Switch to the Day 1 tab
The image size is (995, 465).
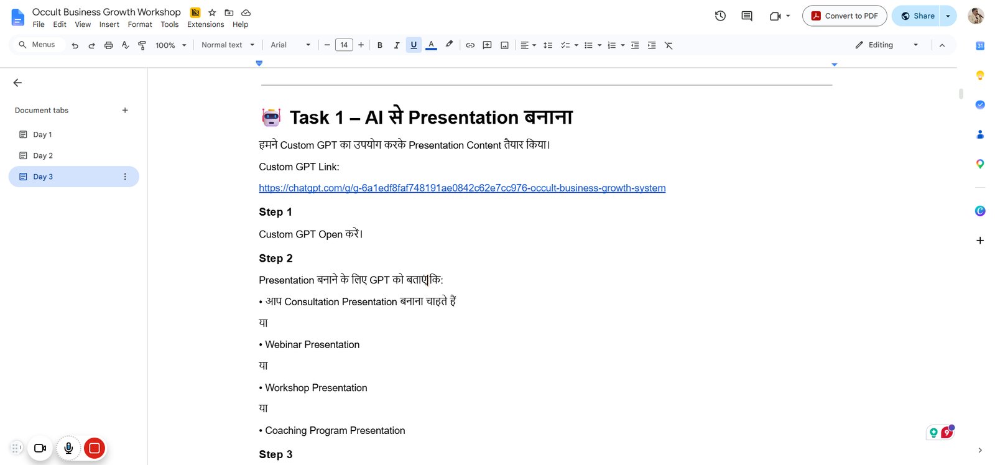coord(73,134)
